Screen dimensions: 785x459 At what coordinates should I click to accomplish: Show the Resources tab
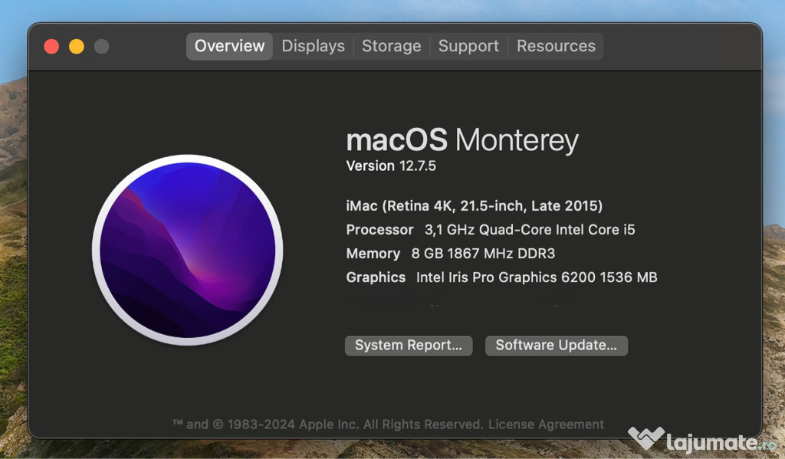[x=556, y=46]
